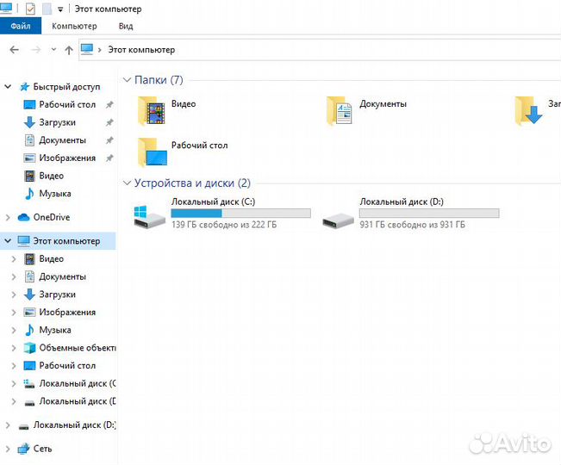
Task: Click the Back arrow navigation icon
Action: [x=14, y=50]
